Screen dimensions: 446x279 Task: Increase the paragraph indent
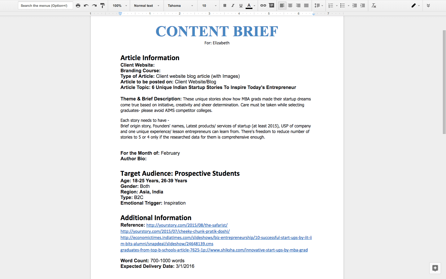[x=363, y=6]
